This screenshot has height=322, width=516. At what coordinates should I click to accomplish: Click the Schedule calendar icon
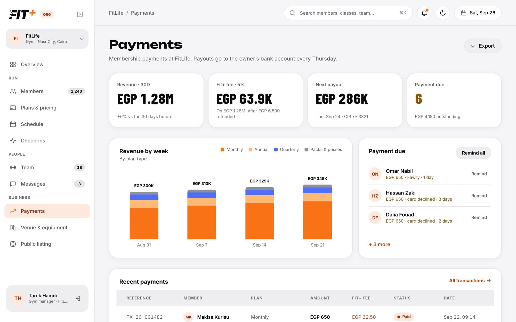coord(13,124)
